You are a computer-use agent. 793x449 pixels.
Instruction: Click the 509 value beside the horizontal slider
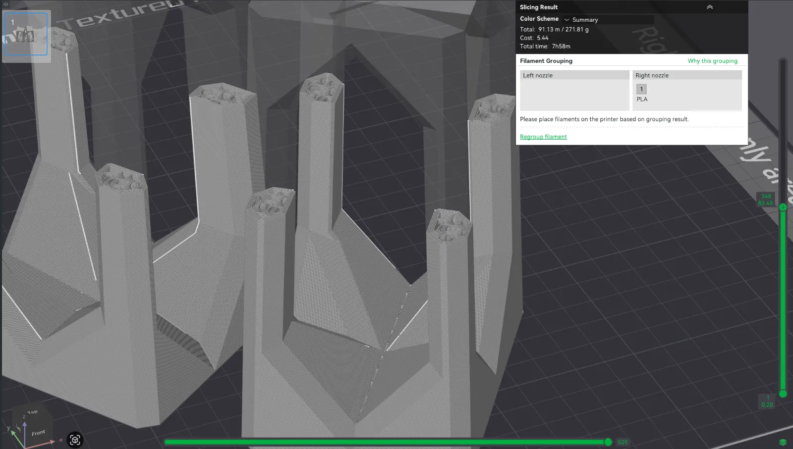(623, 442)
